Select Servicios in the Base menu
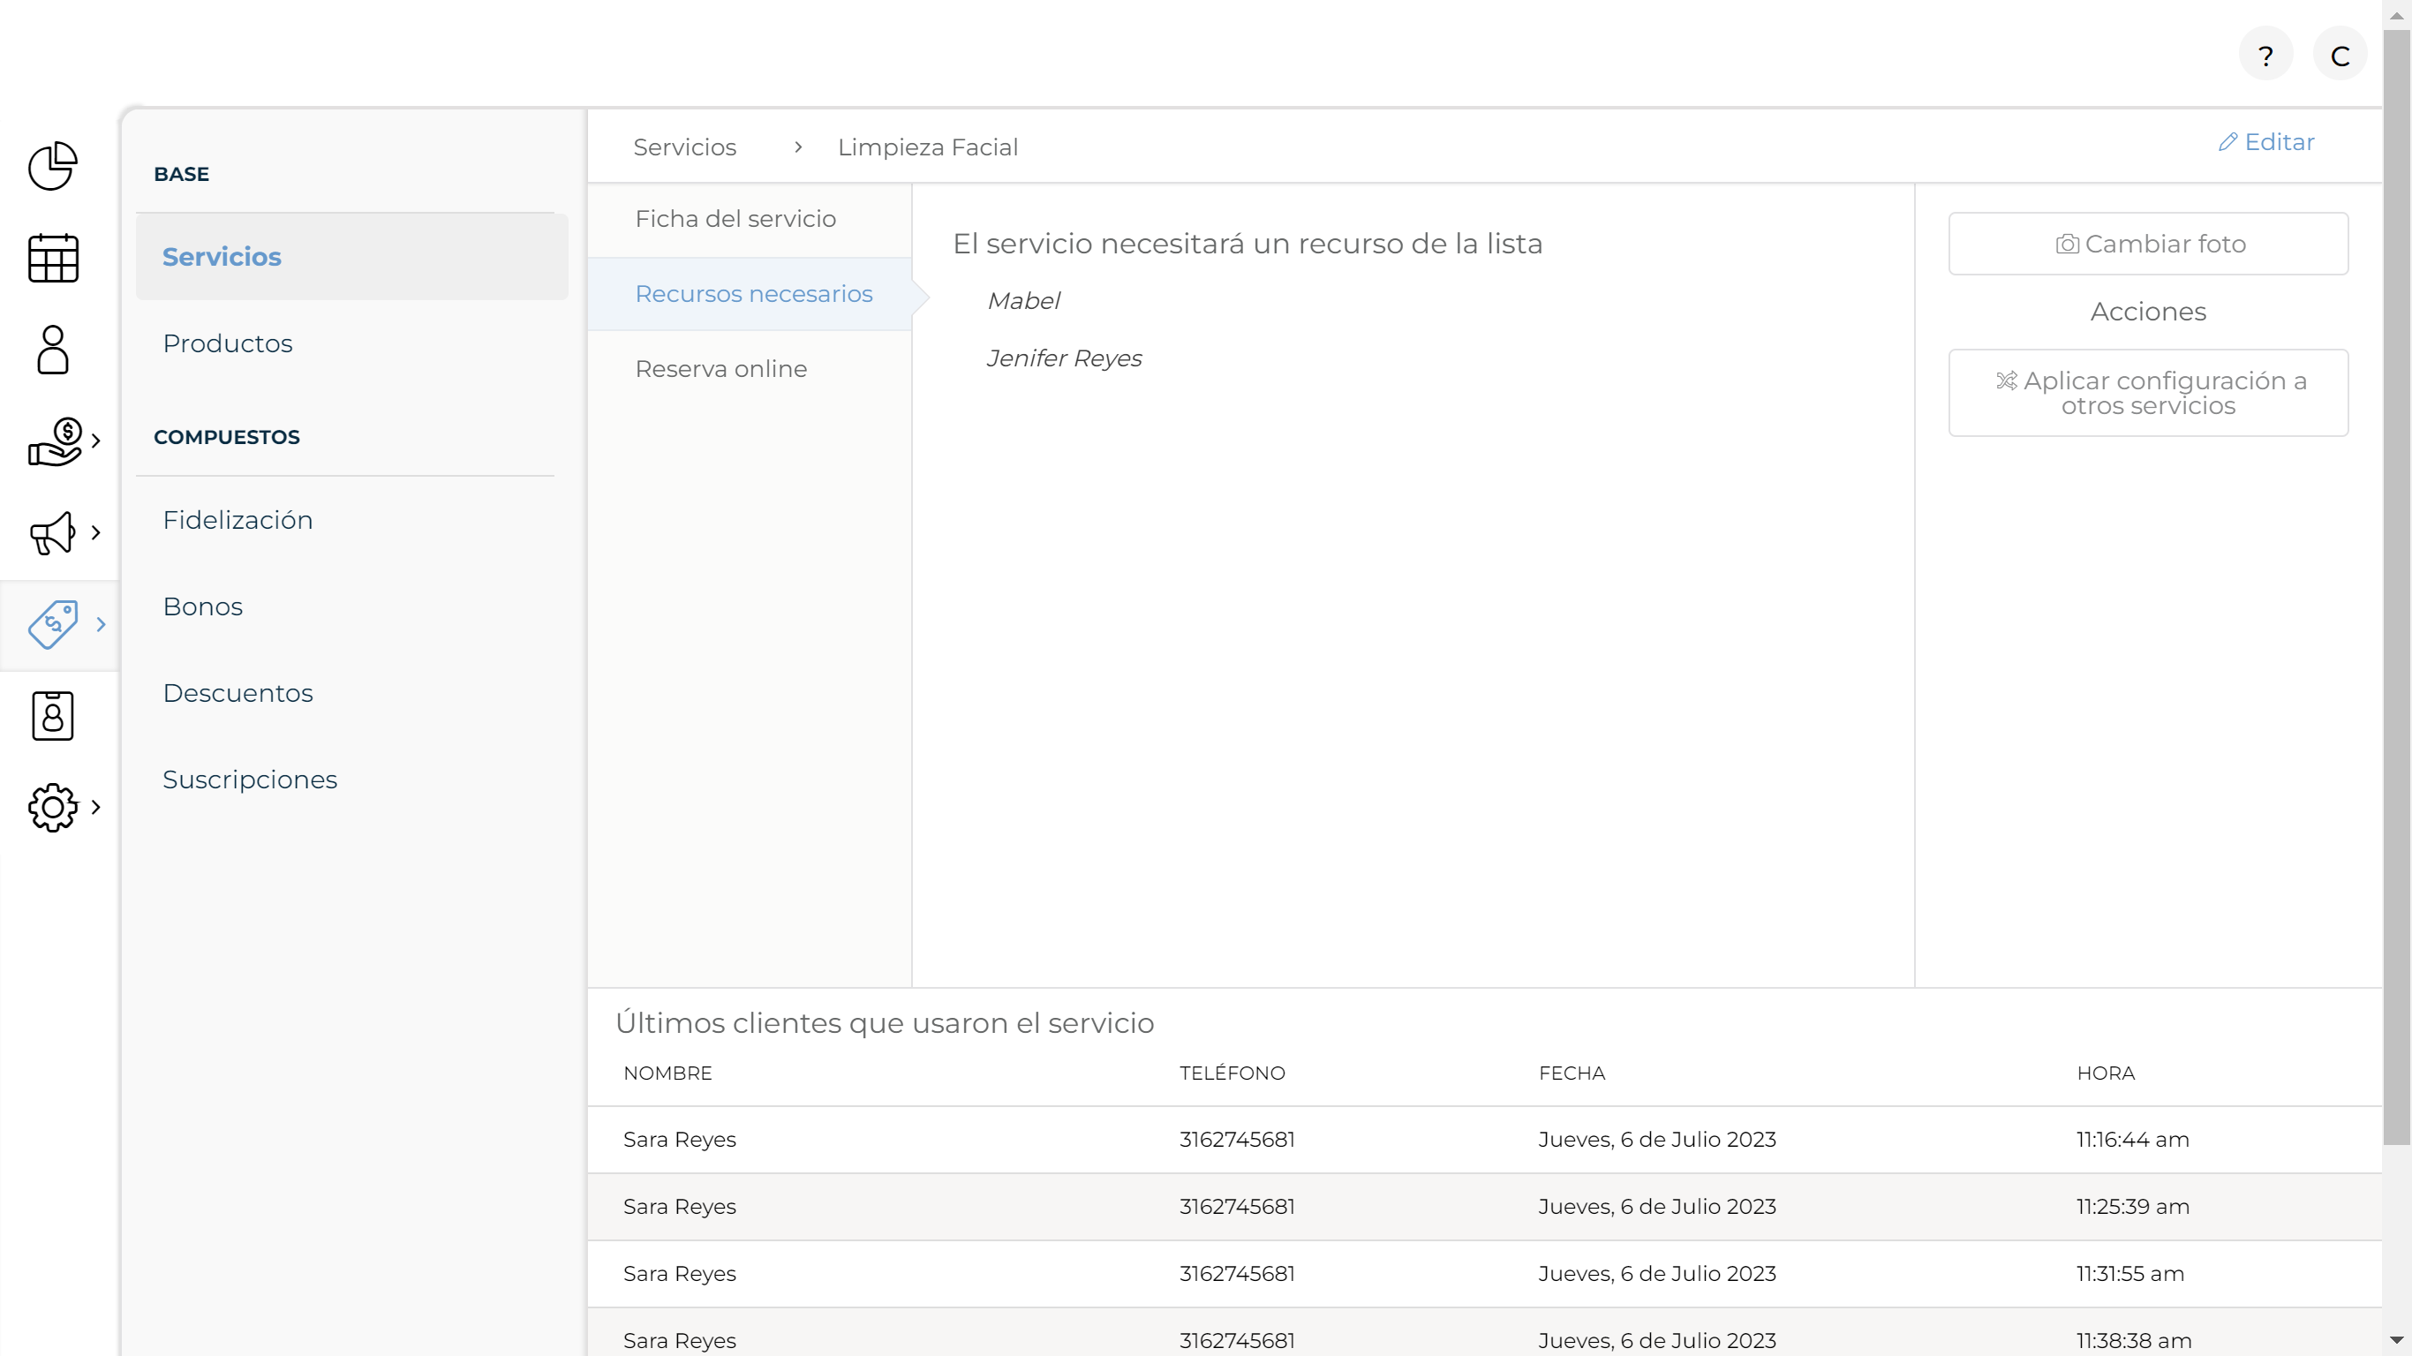2412x1356 pixels. tap(352, 257)
